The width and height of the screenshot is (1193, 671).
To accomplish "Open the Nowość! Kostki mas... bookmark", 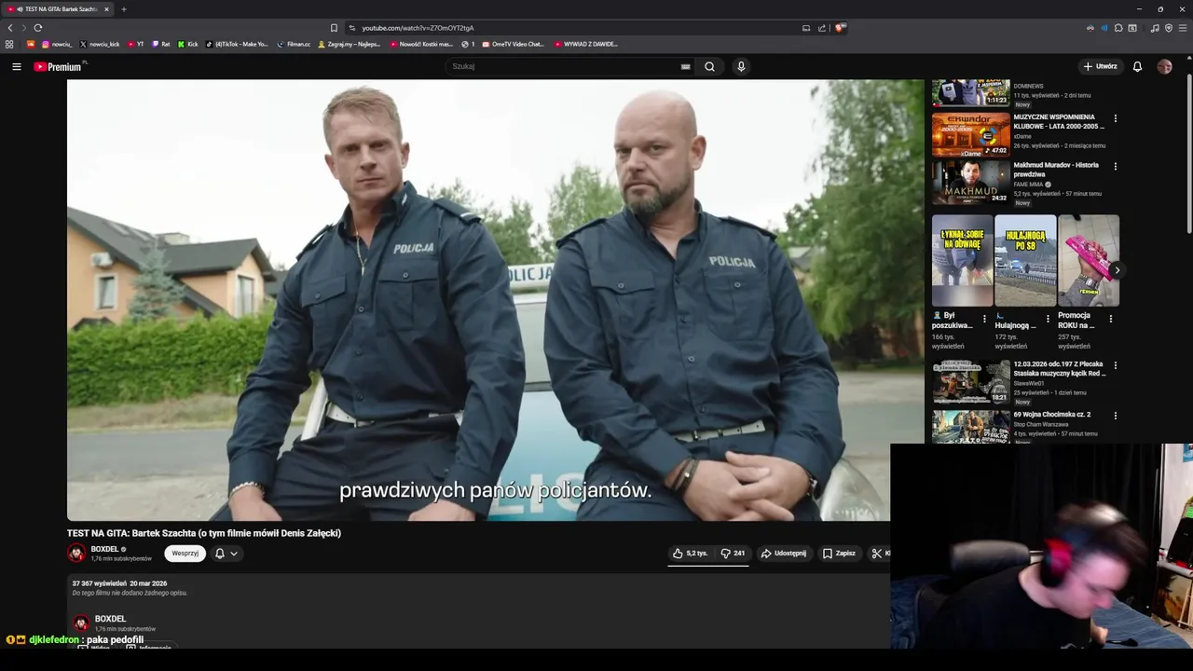I will 421,44.
